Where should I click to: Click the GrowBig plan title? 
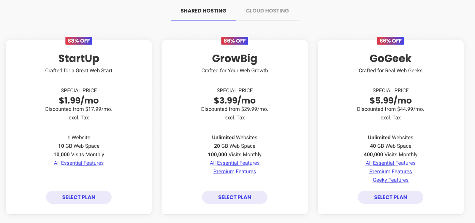pos(235,58)
